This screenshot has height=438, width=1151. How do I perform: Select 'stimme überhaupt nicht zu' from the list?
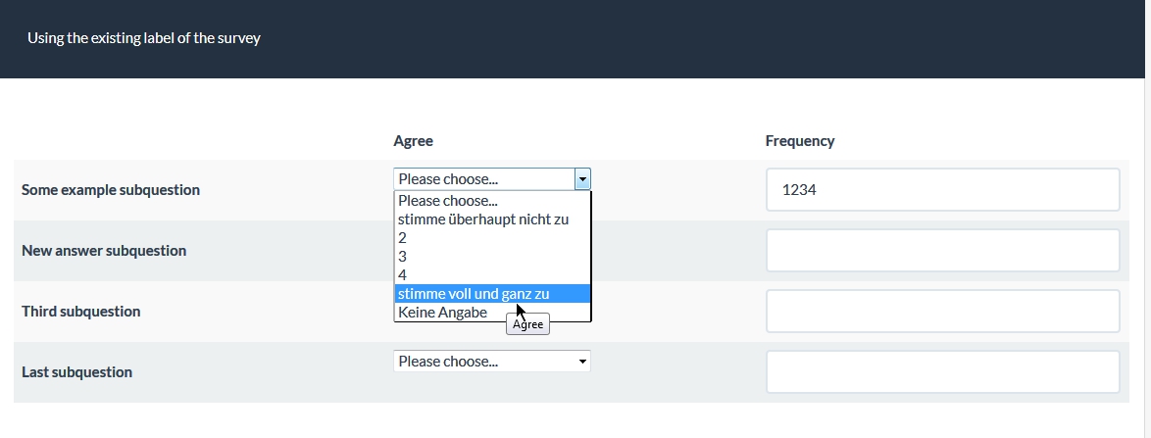pyautogui.click(x=483, y=219)
